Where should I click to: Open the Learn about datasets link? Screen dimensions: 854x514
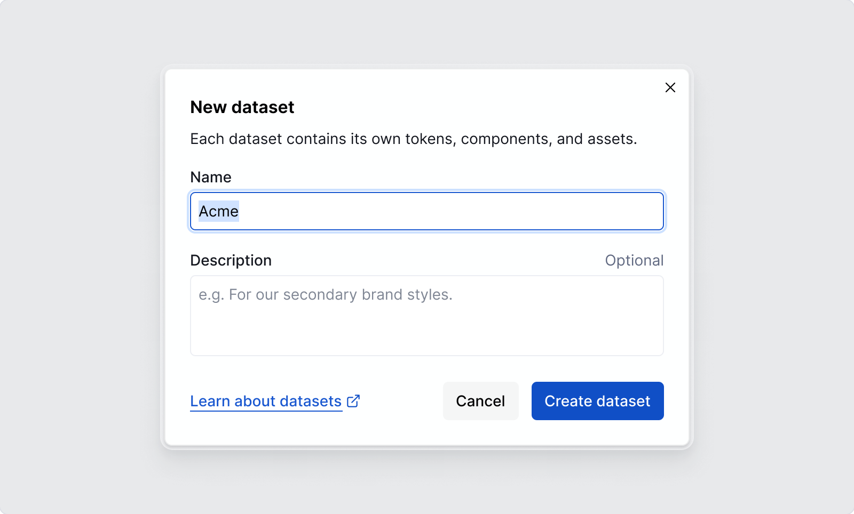pyautogui.click(x=275, y=401)
